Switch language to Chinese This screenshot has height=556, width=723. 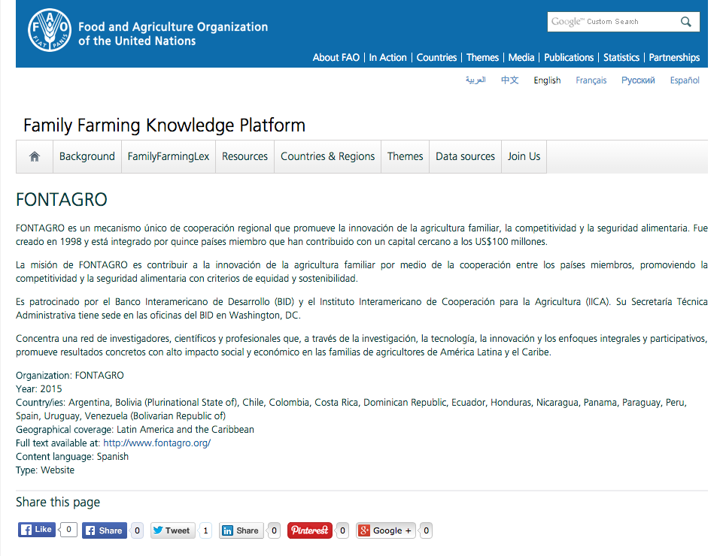tap(510, 80)
